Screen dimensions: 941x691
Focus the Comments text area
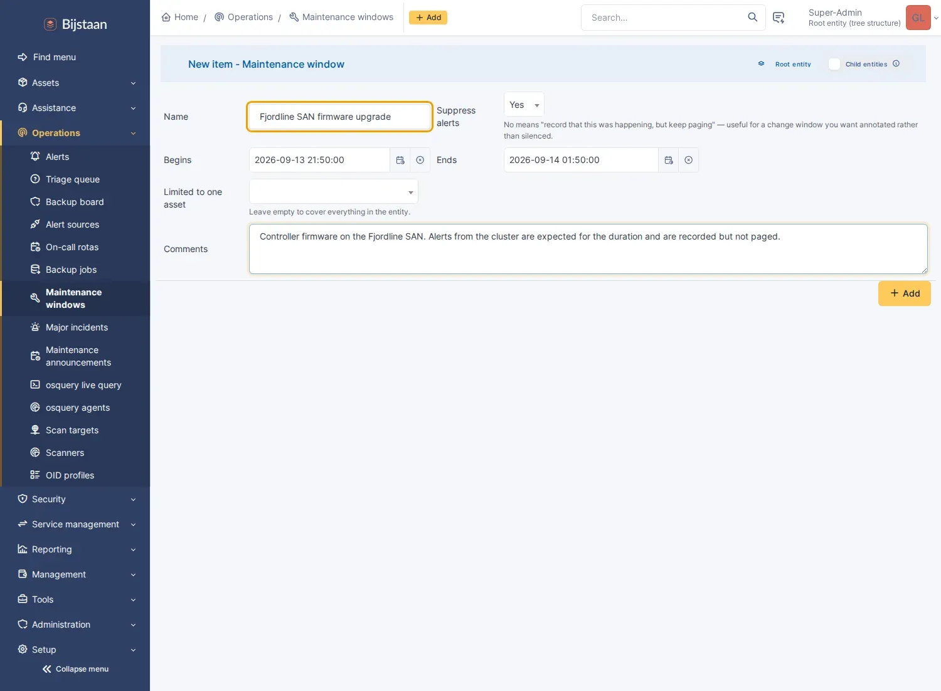(588, 249)
